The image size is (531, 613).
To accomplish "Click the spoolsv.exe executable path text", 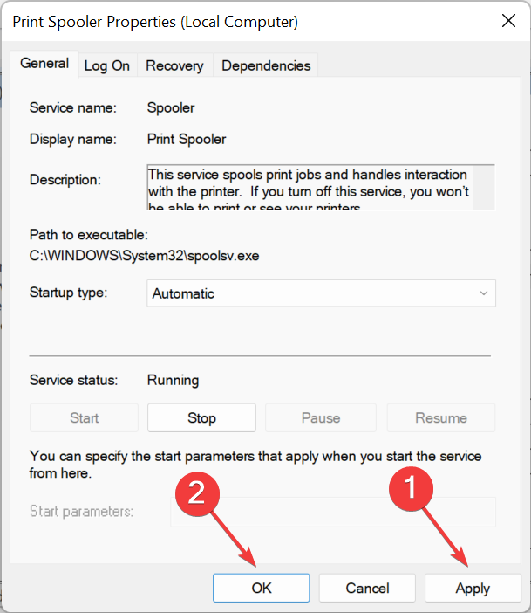I will 145,256.
